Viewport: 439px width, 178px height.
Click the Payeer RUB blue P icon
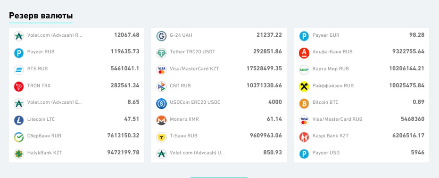[x=19, y=53]
